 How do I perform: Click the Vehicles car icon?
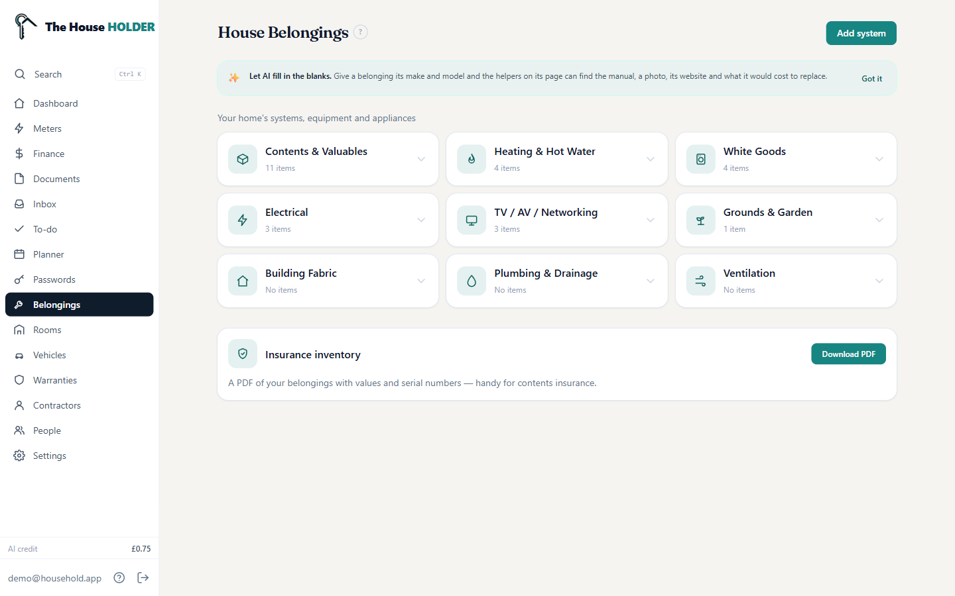(x=19, y=355)
